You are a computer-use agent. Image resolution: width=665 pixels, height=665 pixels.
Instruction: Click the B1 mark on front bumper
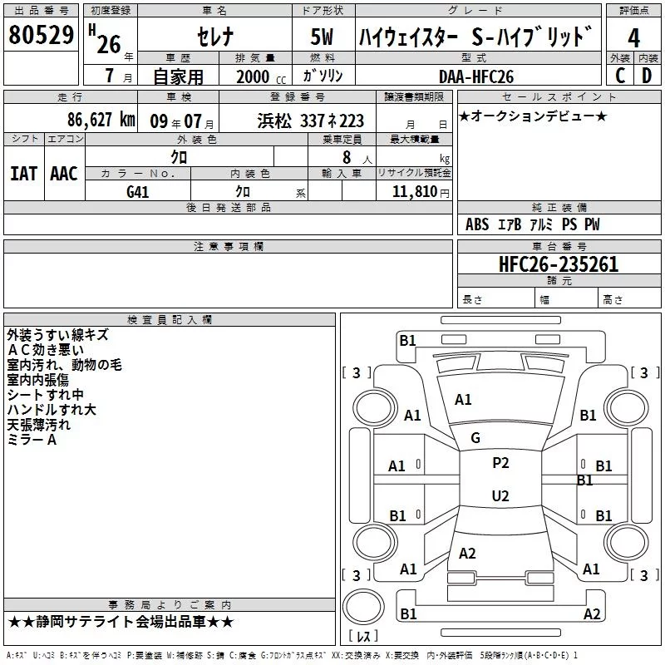click(x=407, y=341)
